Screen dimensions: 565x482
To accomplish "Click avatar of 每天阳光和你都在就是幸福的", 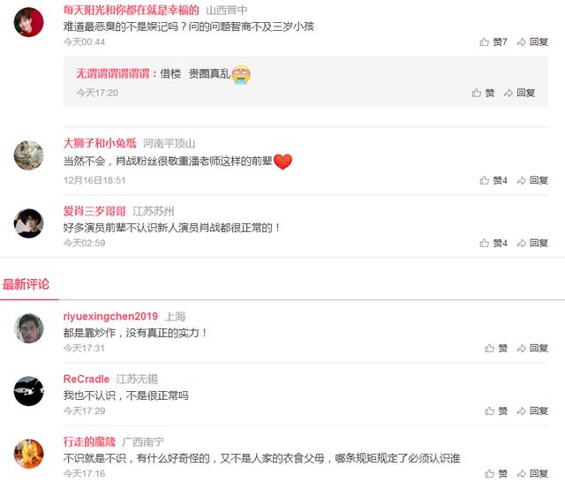I will click(28, 22).
